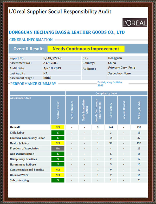Click Overall not applicable count 332
156x204 pixels.
[x=139, y=127]
